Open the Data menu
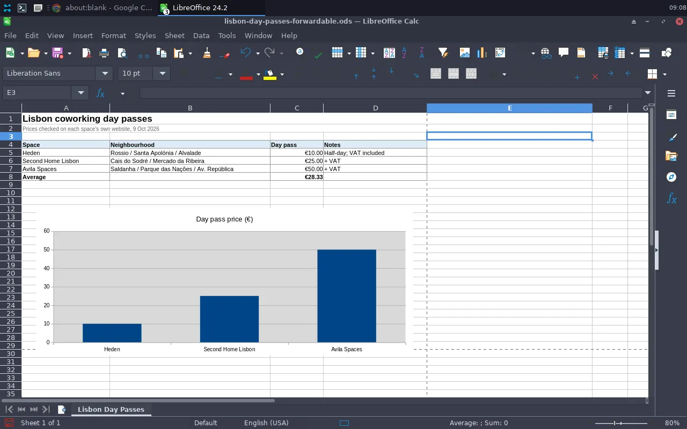Screen dimensions: 687x429 201,35
